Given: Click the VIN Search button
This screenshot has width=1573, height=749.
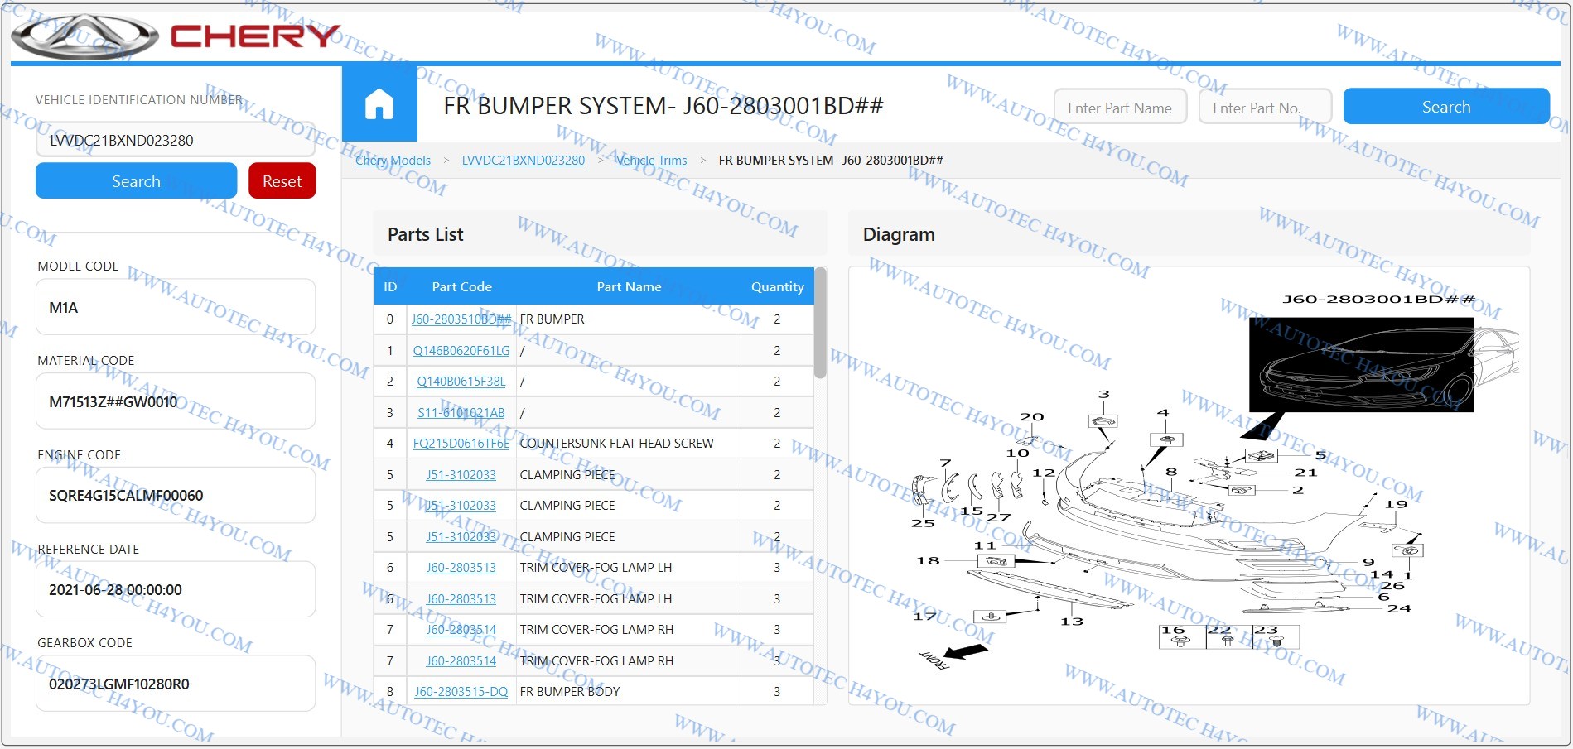Looking at the screenshot, I should (x=136, y=181).
